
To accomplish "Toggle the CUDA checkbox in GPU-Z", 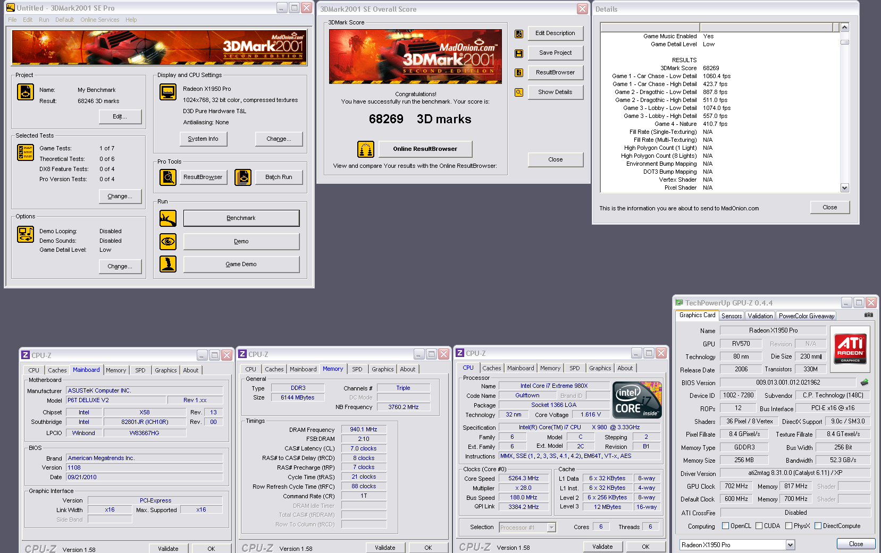I will 759,526.
